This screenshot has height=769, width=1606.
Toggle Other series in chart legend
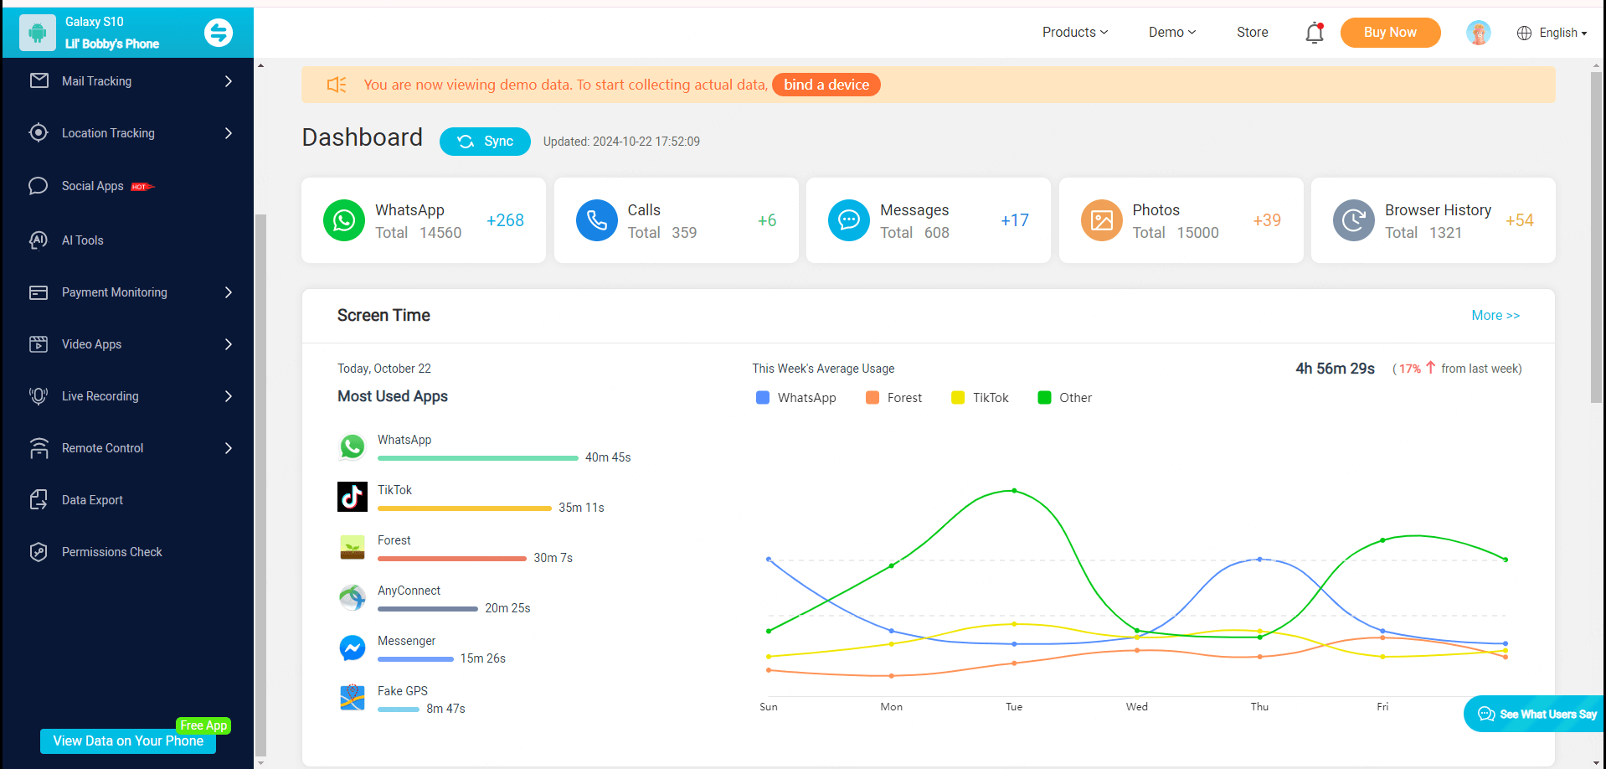click(x=1065, y=398)
